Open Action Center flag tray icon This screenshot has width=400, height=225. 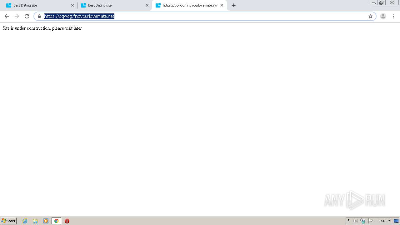[370, 221]
